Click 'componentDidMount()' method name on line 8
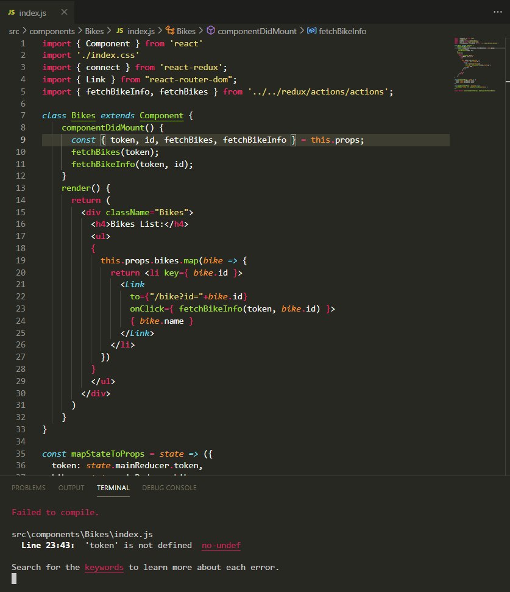This screenshot has height=592, width=510. (108, 128)
